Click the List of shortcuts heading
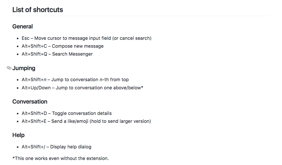Viewport: 282px width, 165px height. (x=38, y=10)
